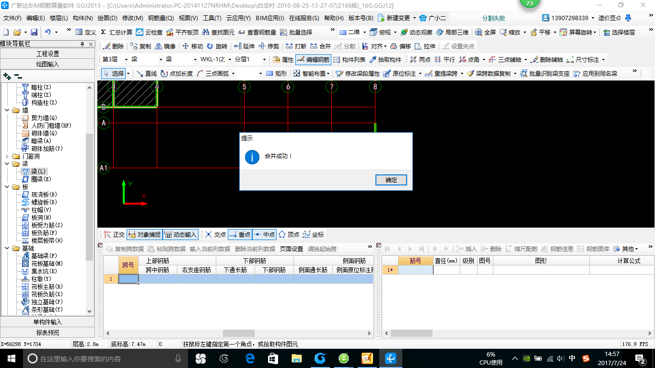Switch to 单构件输入 panel
Screen dimensions: 655x368
coord(47,322)
